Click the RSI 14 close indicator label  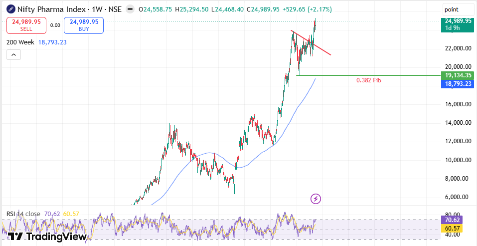(23, 214)
